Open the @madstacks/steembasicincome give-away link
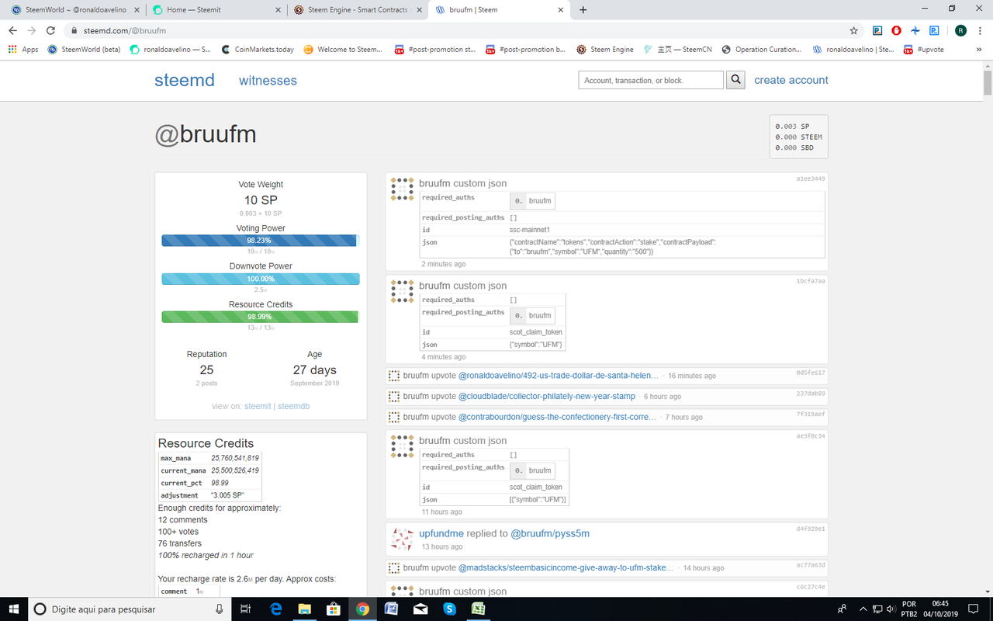Viewport: 993px width, 621px height. pyautogui.click(x=566, y=567)
